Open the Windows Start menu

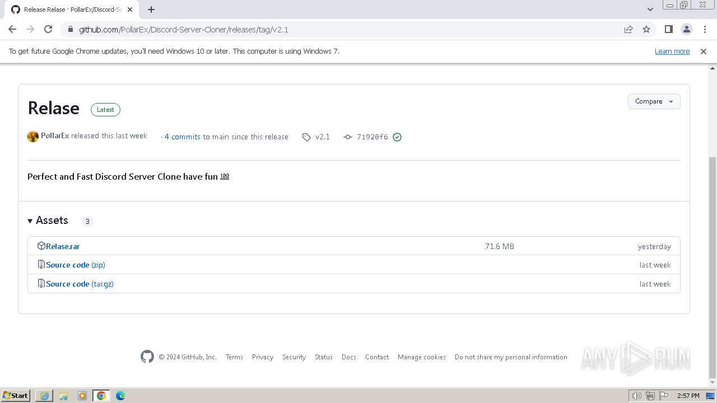coord(16,395)
